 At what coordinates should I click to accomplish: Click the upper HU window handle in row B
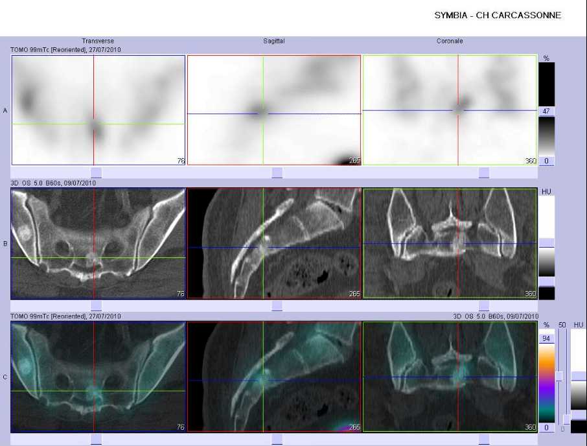(546, 243)
